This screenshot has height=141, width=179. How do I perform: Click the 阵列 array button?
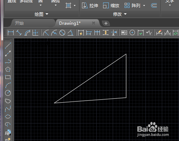(132, 5)
